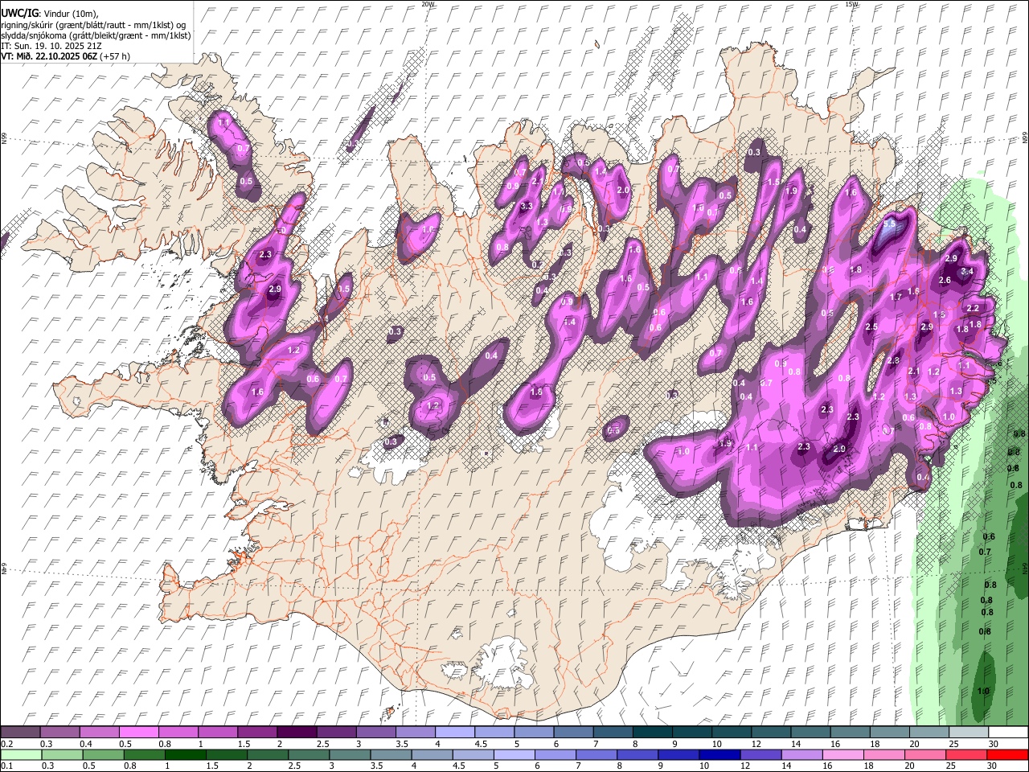Click the pink 0.5 swatch in the purple snow scale
Viewport: 1029px width, 772px height.
[140, 732]
